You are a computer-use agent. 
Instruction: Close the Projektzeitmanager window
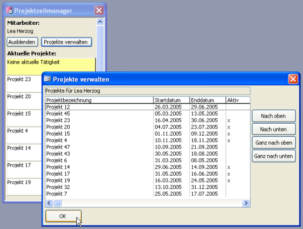pyautogui.click(x=99, y=10)
